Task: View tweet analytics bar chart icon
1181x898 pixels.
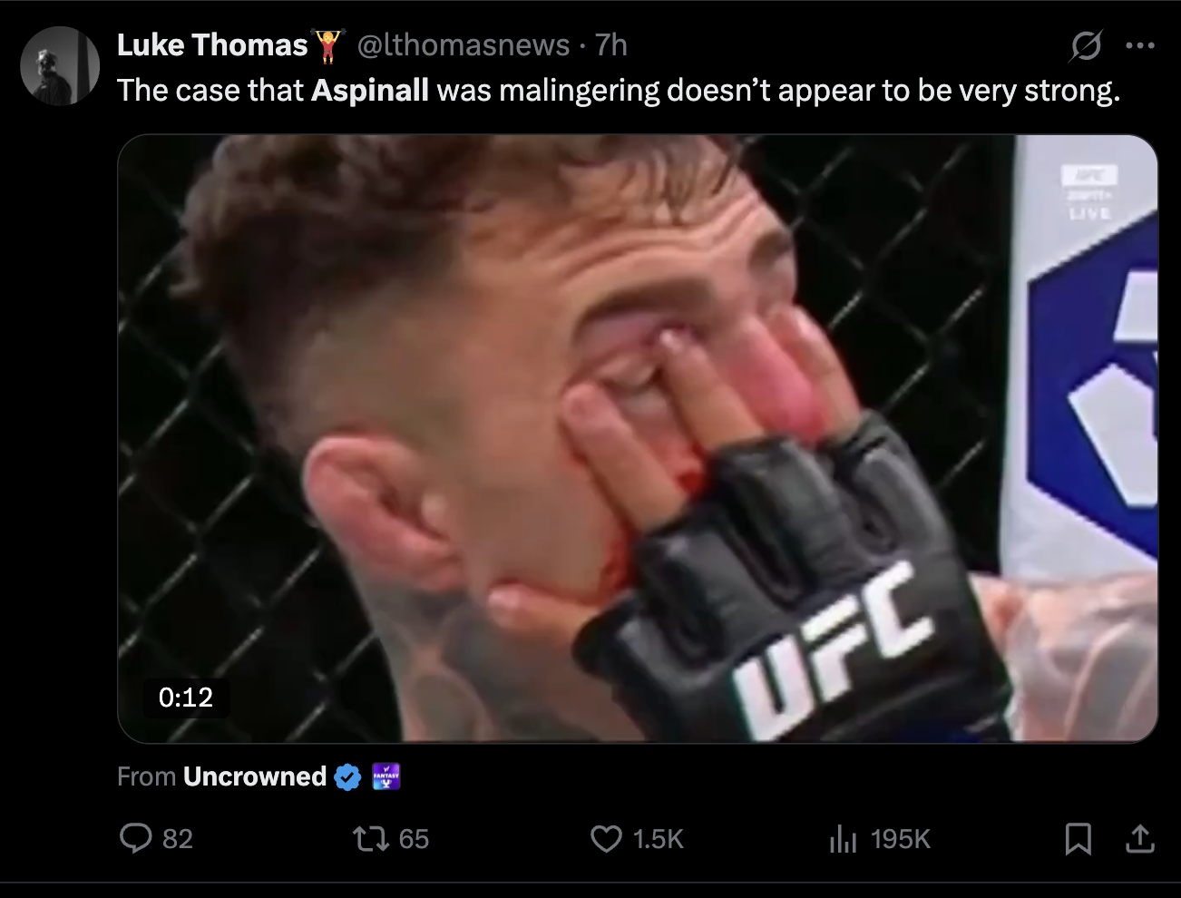Action: (x=843, y=839)
